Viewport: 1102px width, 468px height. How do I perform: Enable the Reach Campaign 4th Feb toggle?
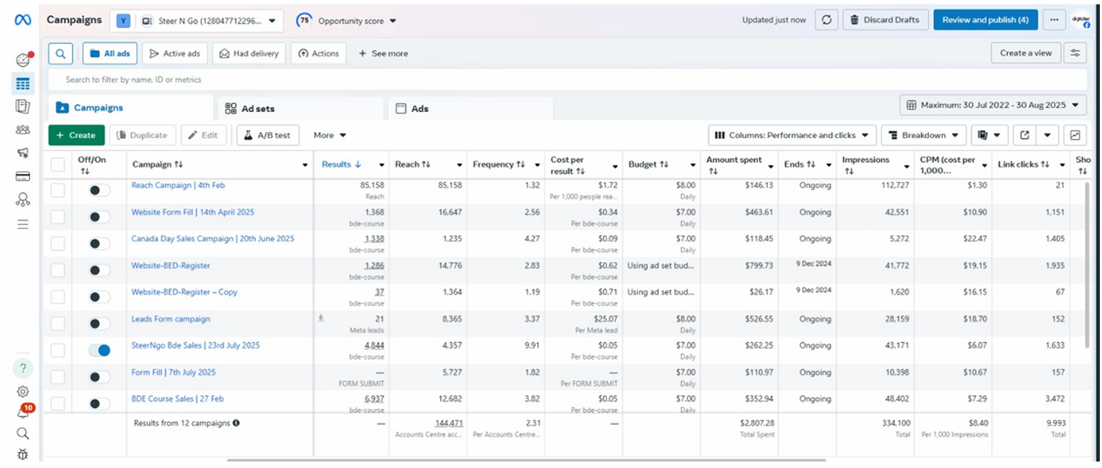coord(99,190)
